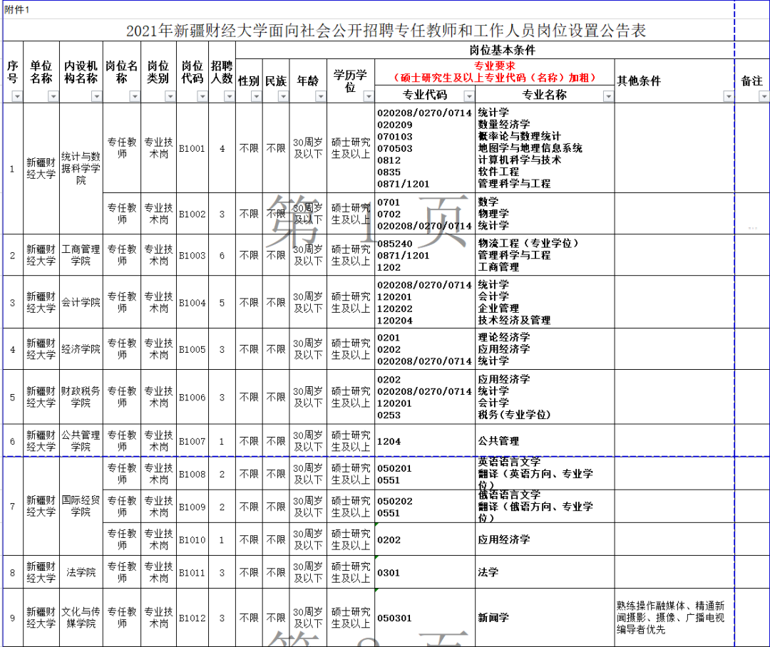Select the B1002 code cell
770x647 pixels.
[x=192, y=214]
